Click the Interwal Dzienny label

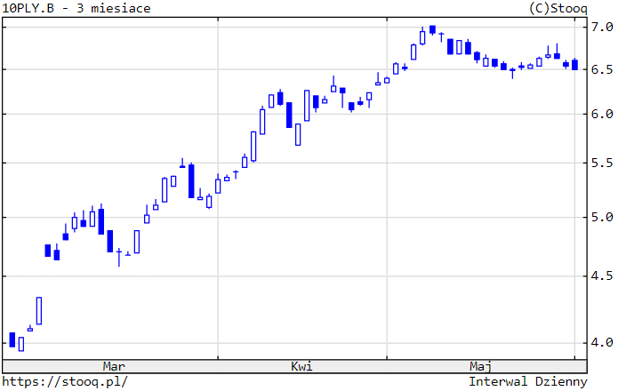[x=528, y=381]
